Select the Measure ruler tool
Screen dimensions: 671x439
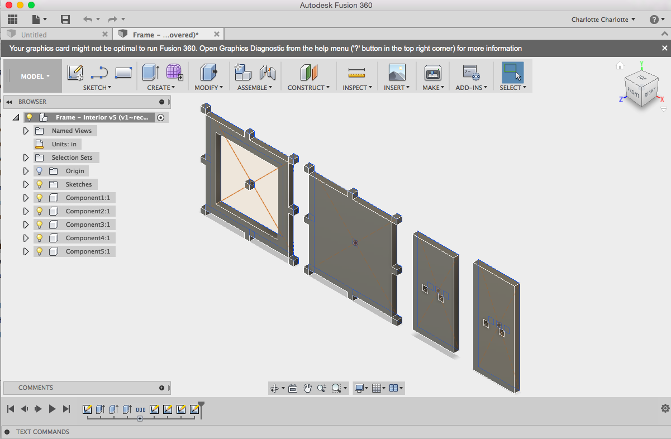point(356,73)
